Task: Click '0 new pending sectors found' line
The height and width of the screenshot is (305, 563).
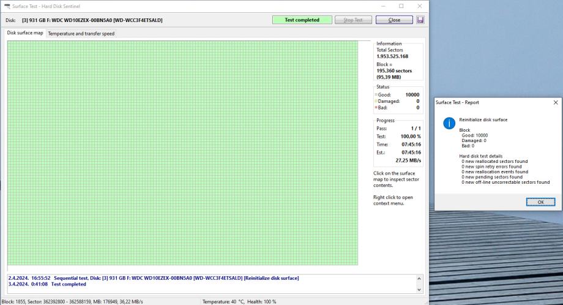Action: (492, 177)
